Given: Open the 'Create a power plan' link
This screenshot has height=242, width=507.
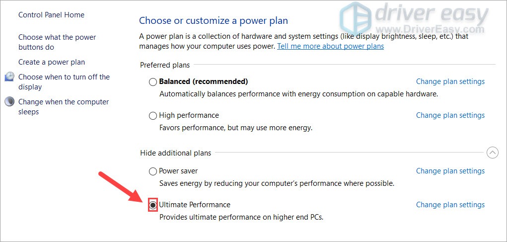Looking at the screenshot, I should pos(52,62).
